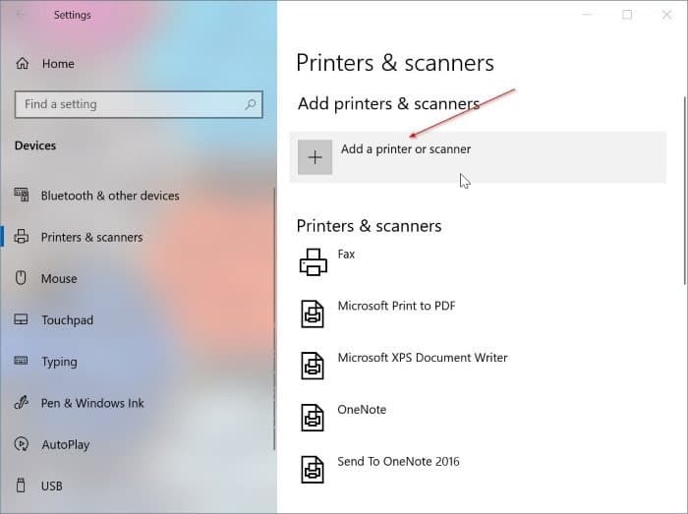Click the back arrow in title bar

(20, 15)
